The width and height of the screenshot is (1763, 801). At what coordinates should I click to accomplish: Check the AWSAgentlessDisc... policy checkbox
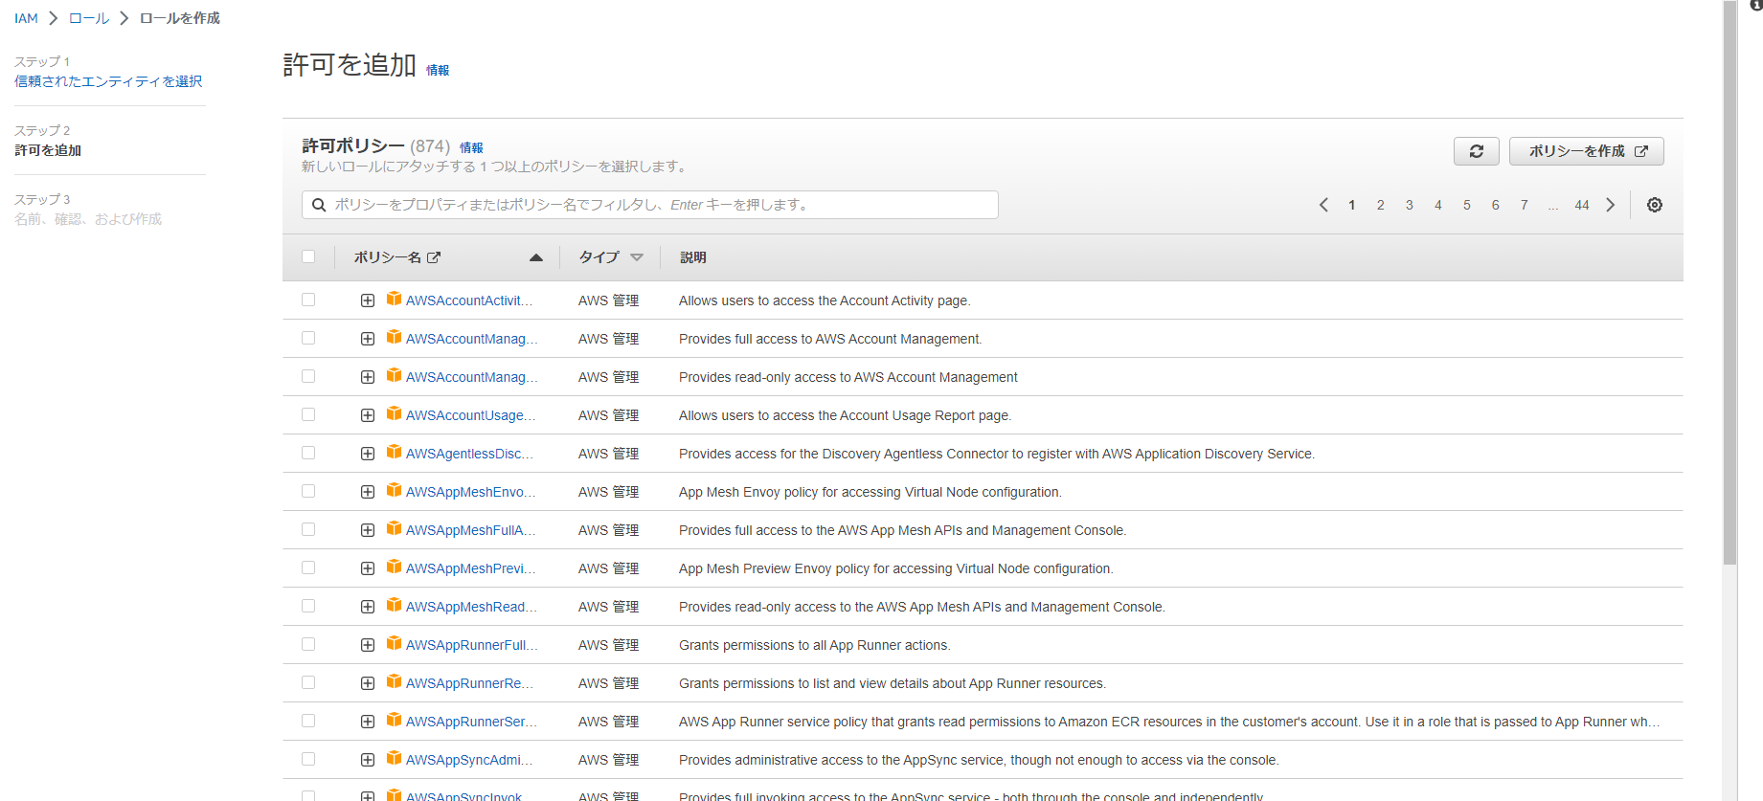coord(308,453)
